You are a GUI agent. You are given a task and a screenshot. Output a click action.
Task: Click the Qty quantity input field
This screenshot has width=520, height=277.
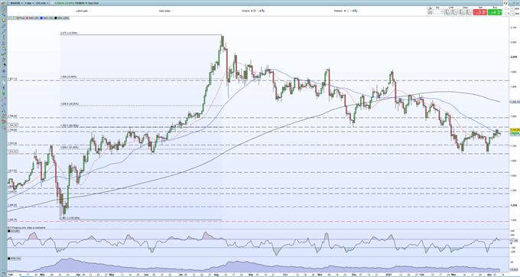pyautogui.click(x=437, y=11)
